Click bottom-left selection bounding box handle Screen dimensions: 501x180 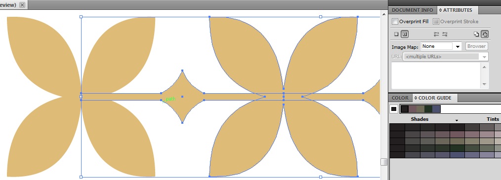click(x=81, y=177)
